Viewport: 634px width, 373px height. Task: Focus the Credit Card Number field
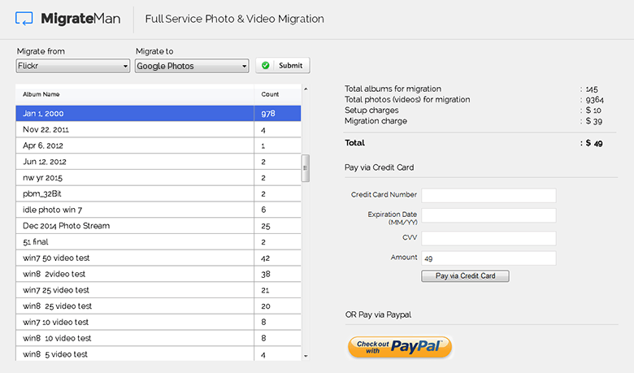[x=489, y=196]
